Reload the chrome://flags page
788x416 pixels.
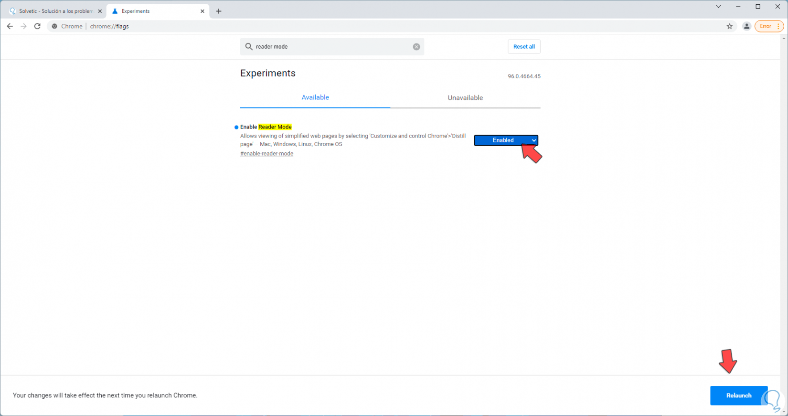tap(37, 26)
